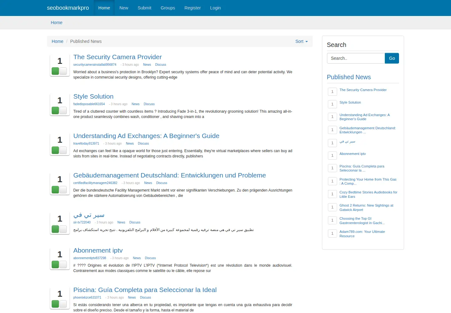
Task: Open sidebar link Understanding Ad Exchanges
Action: click(365, 117)
